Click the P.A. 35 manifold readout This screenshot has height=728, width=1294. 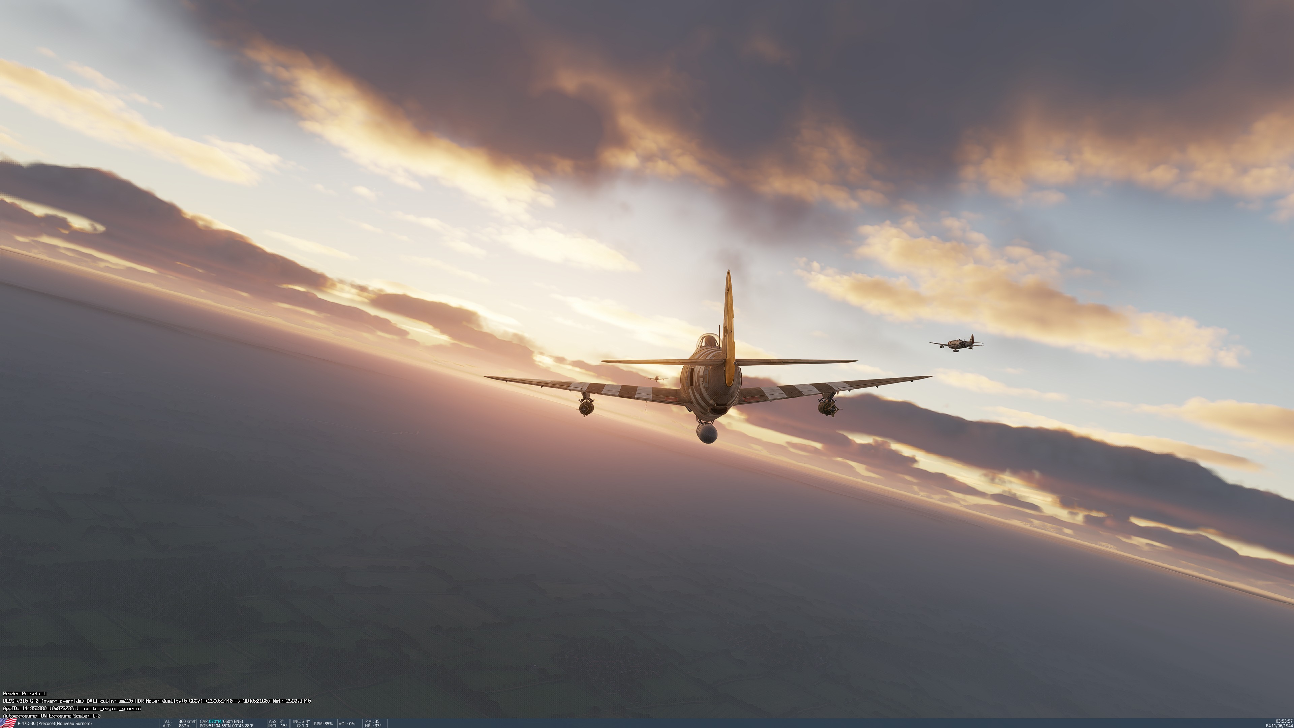(x=372, y=722)
